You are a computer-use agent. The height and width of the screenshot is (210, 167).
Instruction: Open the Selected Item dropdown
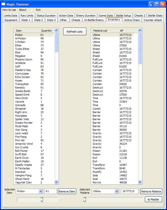(x=41, y=191)
